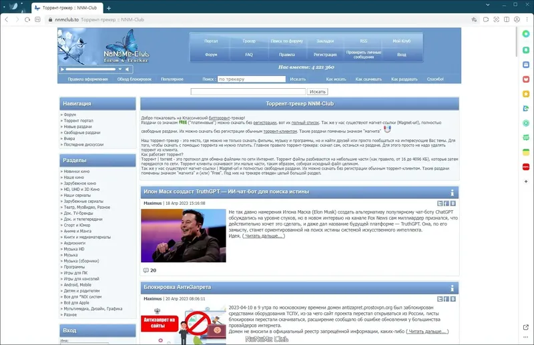Image resolution: width=534 pixels, height=345 pixels.
Task: Open the Зарубежные сериалы section
Action: point(83,202)
